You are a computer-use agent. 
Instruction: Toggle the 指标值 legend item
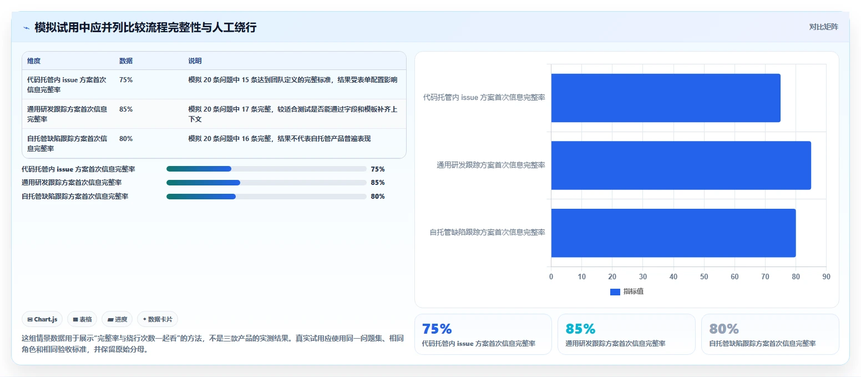(x=627, y=291)
